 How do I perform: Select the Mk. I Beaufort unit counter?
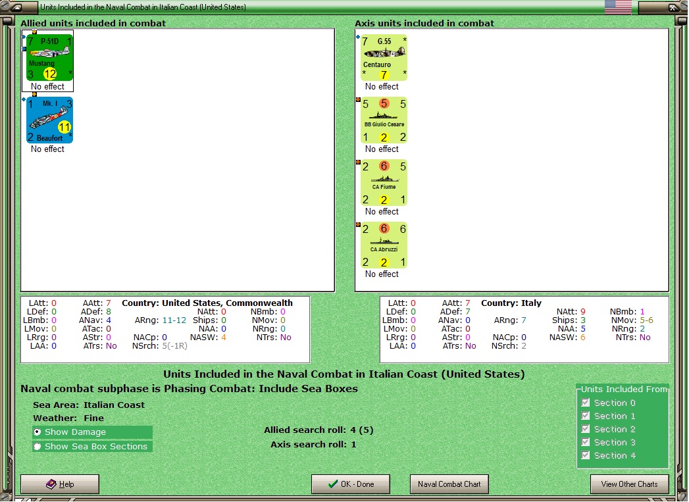coord(49,120)
